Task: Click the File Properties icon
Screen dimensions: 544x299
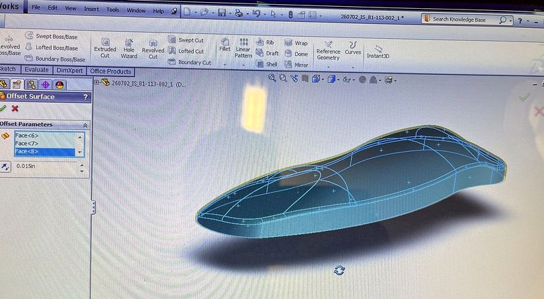Action: coord(301,15)
